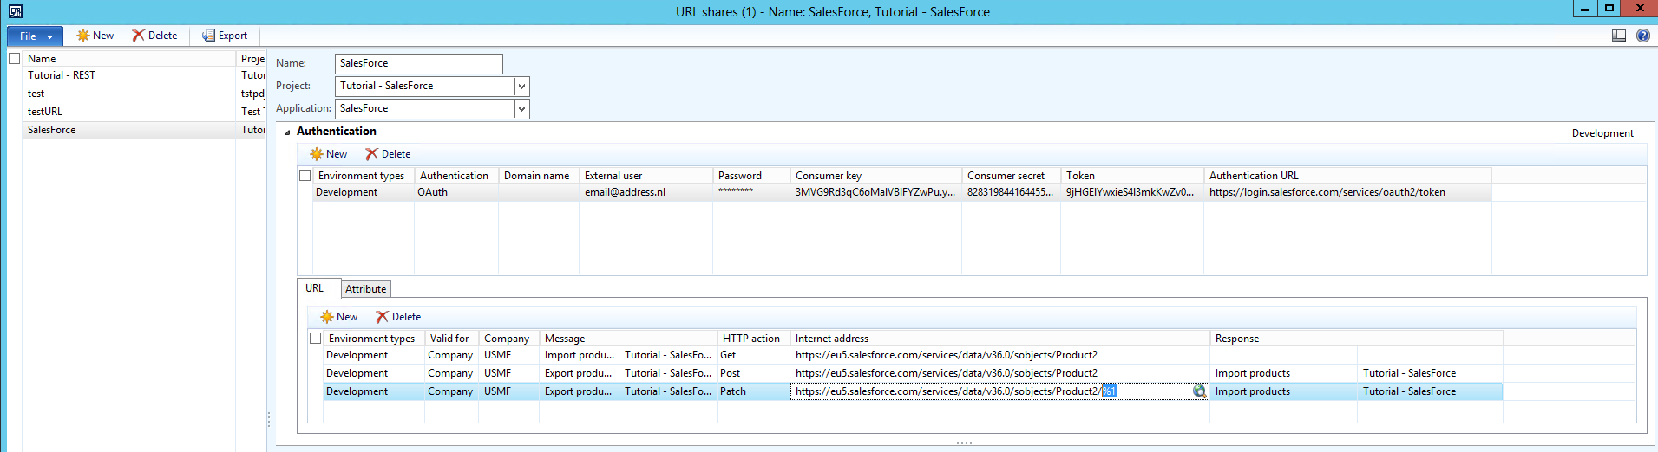1658x452 pixels.
Task: Click the Name input field
Action: point(418,63)
